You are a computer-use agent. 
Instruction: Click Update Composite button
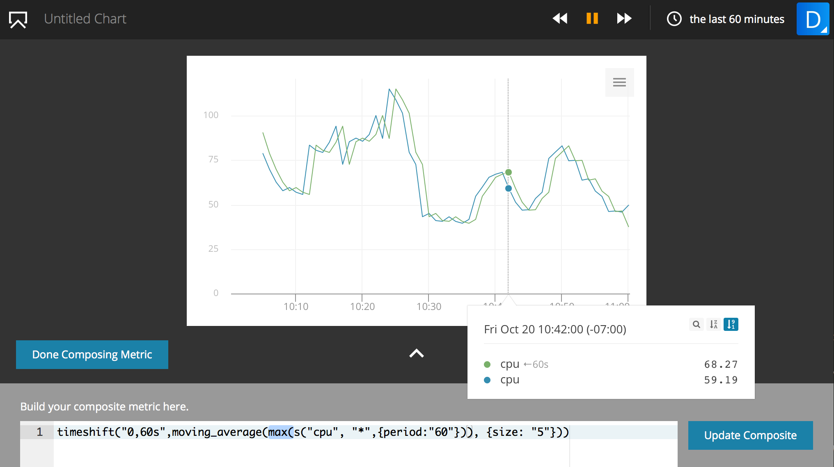click(x=750, y=435)
